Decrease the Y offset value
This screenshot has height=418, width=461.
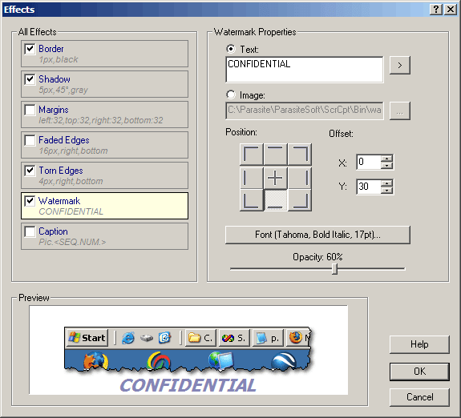pyautogui.click(x=387, y=191)
